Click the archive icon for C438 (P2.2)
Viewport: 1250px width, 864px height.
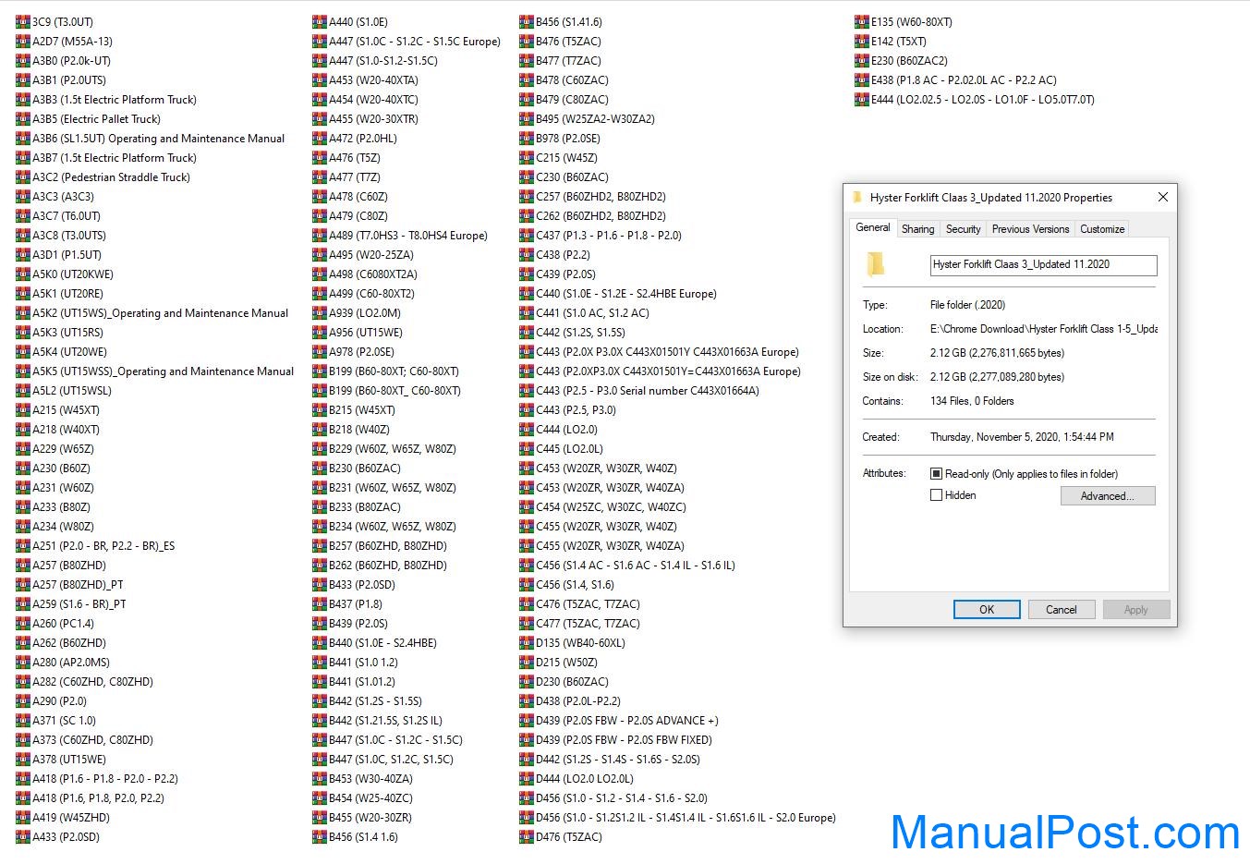click(x=527, y=254)
